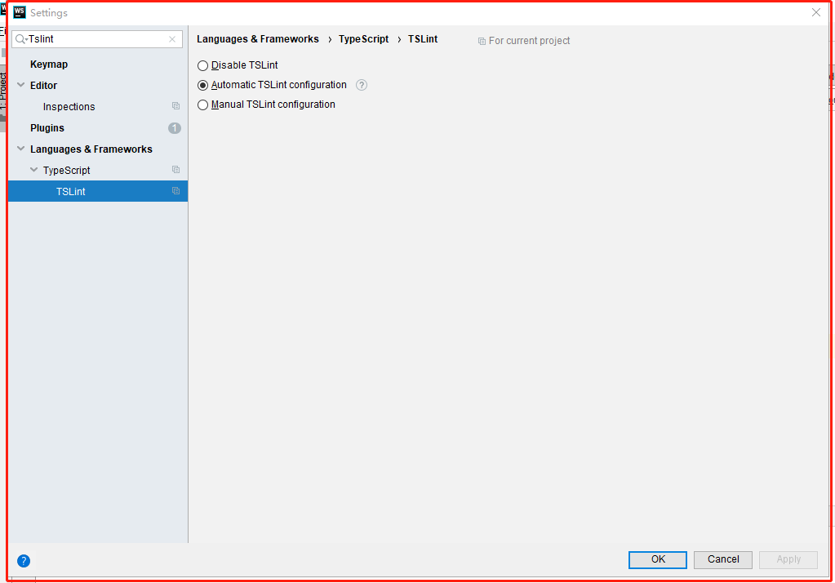Viewport: 835px width, 583px height.
Task: Click the blue help icon at dialog bottom
Action: tap(24, 561)
